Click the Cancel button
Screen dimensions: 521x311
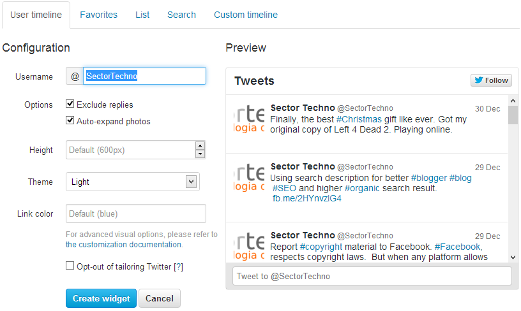[160, 298]
